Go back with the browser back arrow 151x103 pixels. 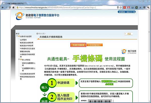pos(3,7)
